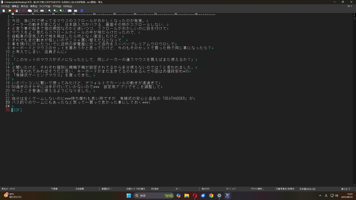Toggle the 挿入モード insert mode indicator
This screenshot has width=356, height=200.
346,189
